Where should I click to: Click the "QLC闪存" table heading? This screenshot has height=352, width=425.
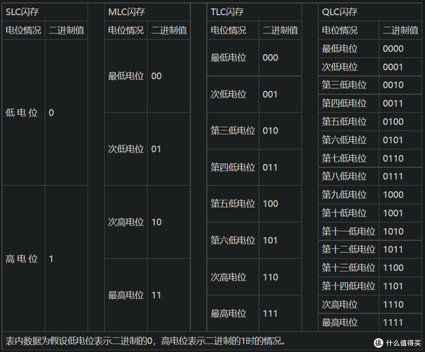pyautogui.click(x=340, y=12)
